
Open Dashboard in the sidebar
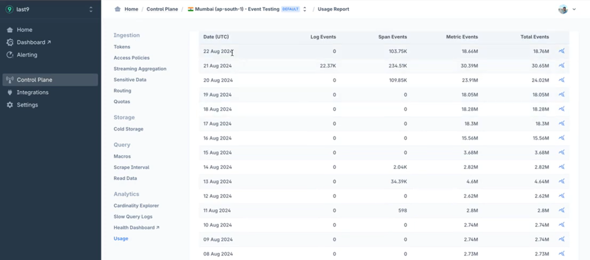click(x=34, y=42)
